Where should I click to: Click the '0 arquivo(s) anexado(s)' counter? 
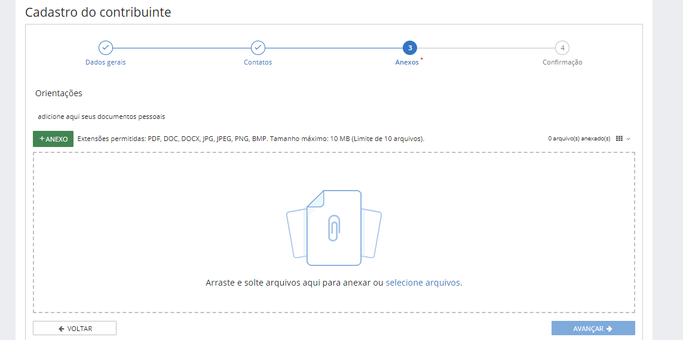pyautogui.click(x=579, y=139)
